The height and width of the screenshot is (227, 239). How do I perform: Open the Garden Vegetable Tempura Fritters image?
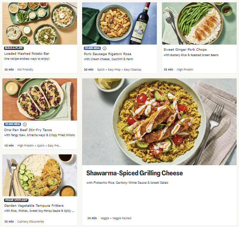point(40,175)
